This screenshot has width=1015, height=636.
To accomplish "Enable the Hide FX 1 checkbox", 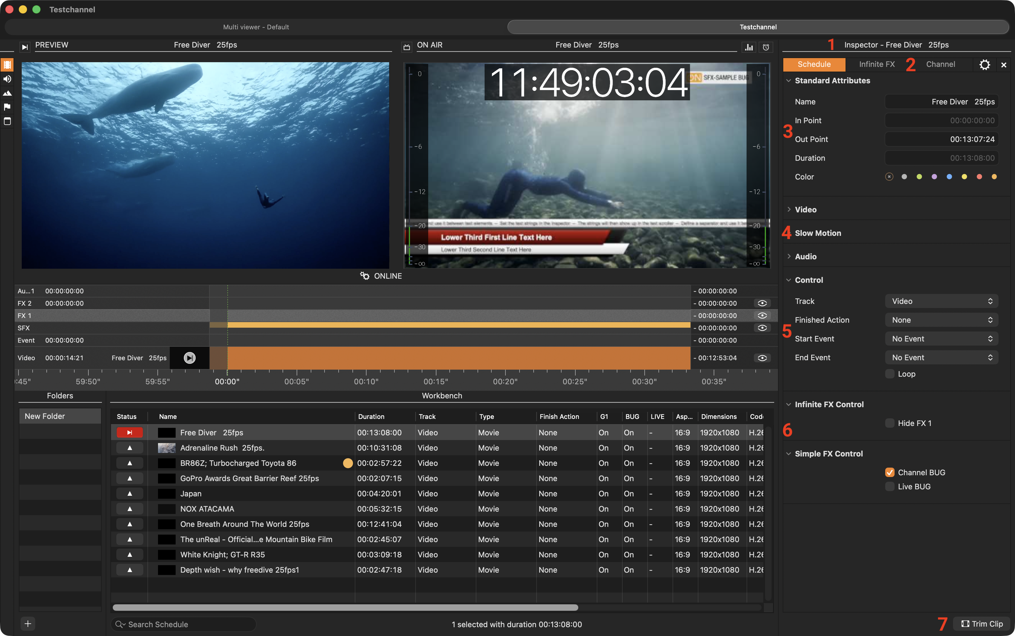I will pyautogui.click(x=890, y=423).
